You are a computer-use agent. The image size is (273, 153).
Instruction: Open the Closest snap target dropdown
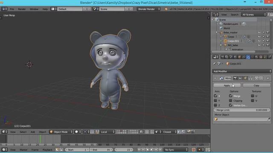pyautogui.click(x=169, y=132)
